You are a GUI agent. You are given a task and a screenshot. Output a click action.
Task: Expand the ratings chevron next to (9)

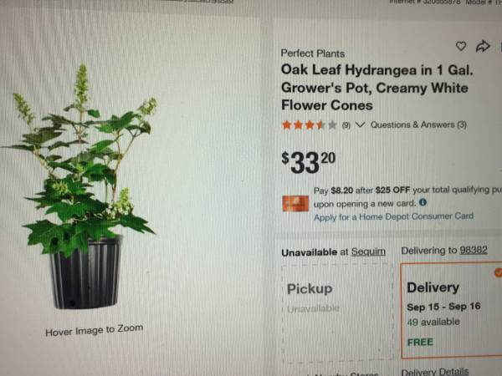[x=360, y=124]
